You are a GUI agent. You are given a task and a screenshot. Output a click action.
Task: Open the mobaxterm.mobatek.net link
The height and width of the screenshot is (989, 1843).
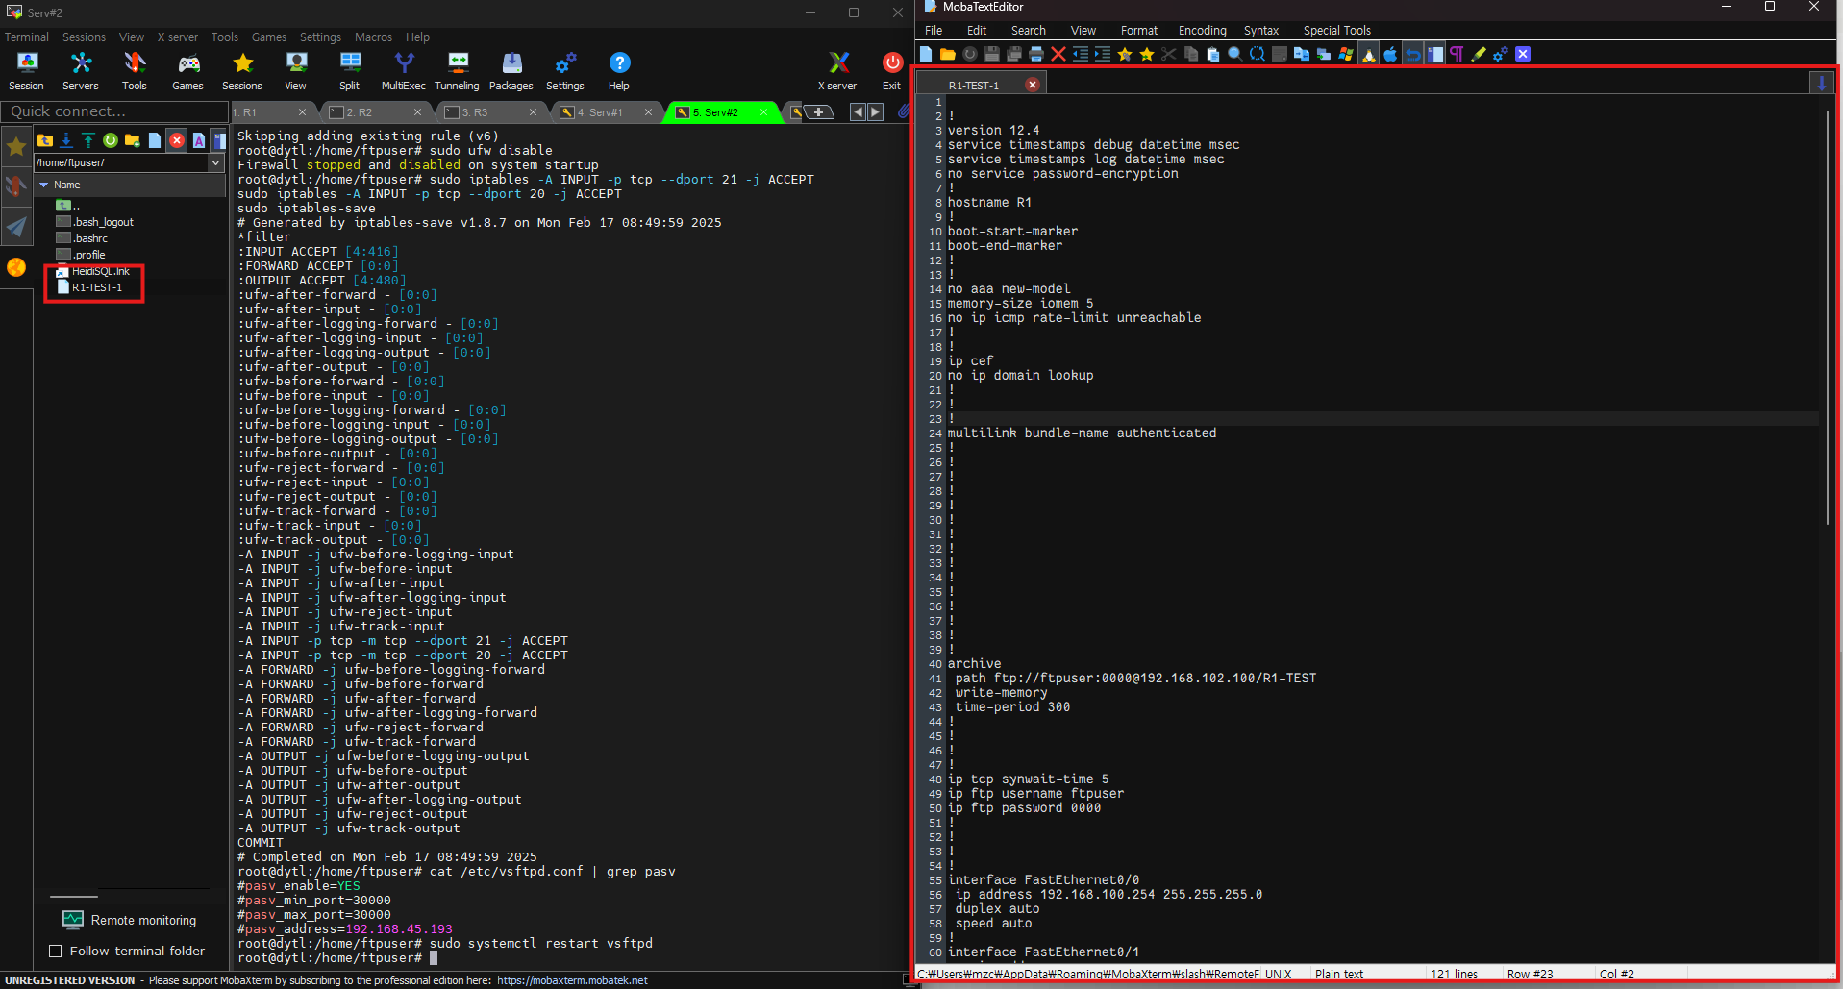point(572,980)
